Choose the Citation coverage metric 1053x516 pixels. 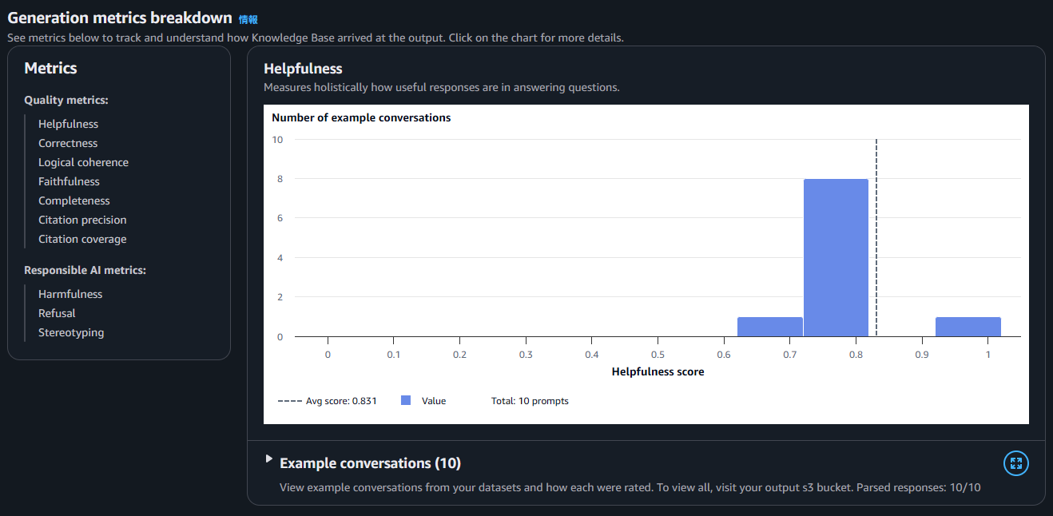pos(82,239)
